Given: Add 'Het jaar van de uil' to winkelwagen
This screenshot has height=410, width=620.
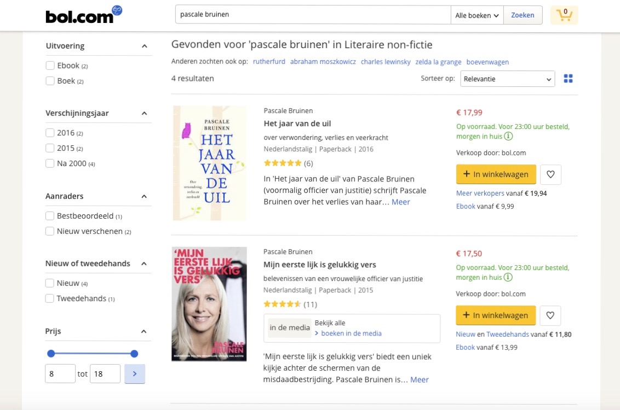Looking at the screenshot, I should tap(496, 174).
